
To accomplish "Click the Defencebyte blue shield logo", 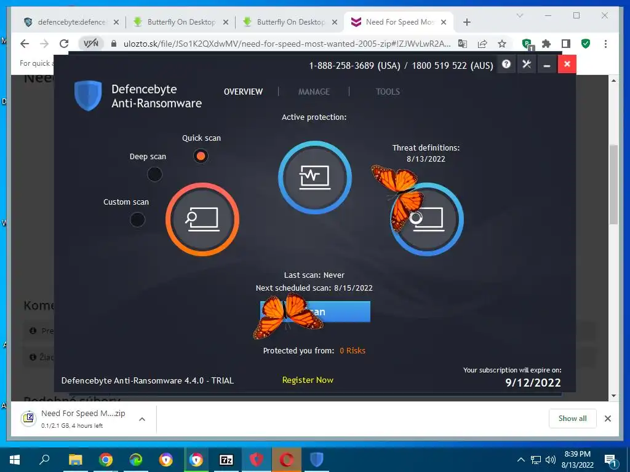I will click(89, 95).
